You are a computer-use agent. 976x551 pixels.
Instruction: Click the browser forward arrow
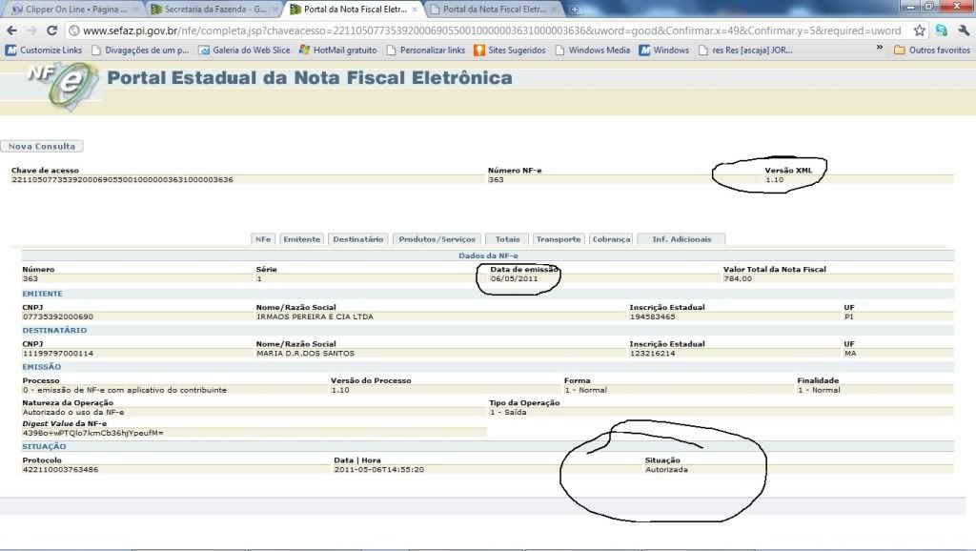point(31,31)
